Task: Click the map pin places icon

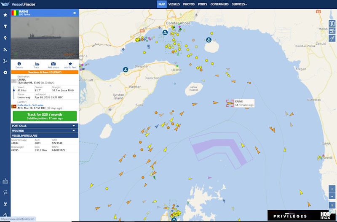Action: [5, 38]
